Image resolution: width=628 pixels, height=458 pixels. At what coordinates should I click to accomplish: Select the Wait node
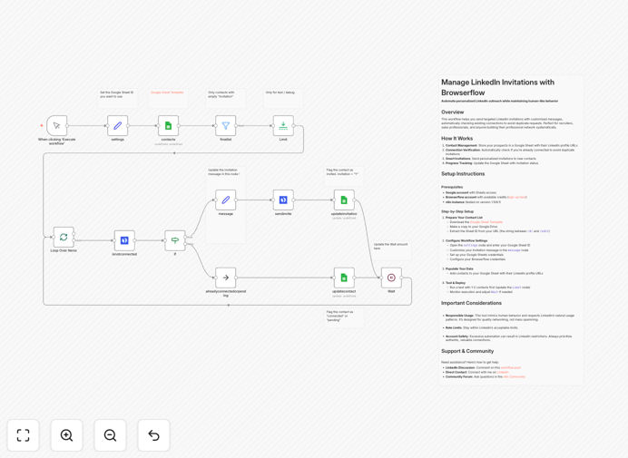click(391, 278)
